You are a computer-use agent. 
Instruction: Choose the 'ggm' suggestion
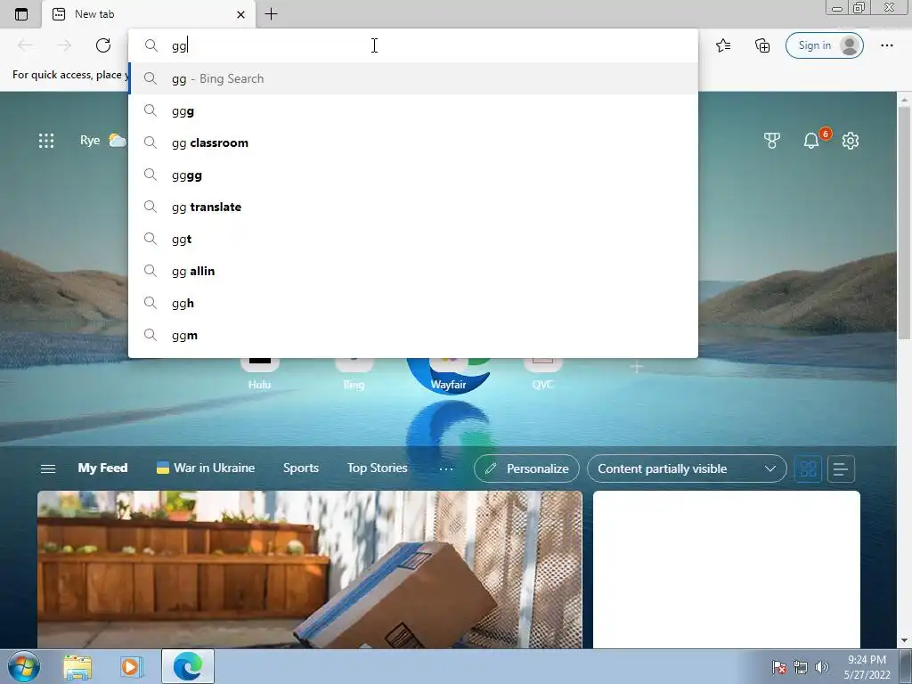(x=413, y=335)
